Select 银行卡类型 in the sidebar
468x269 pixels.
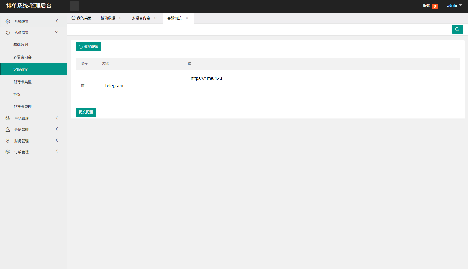point(22,82)
